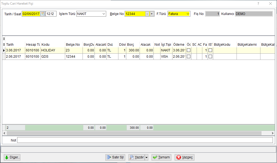Click the horizontal scrollbar thumb
Image resolution: width=277 pixels, height=163 pixels.
pos(134,133)
